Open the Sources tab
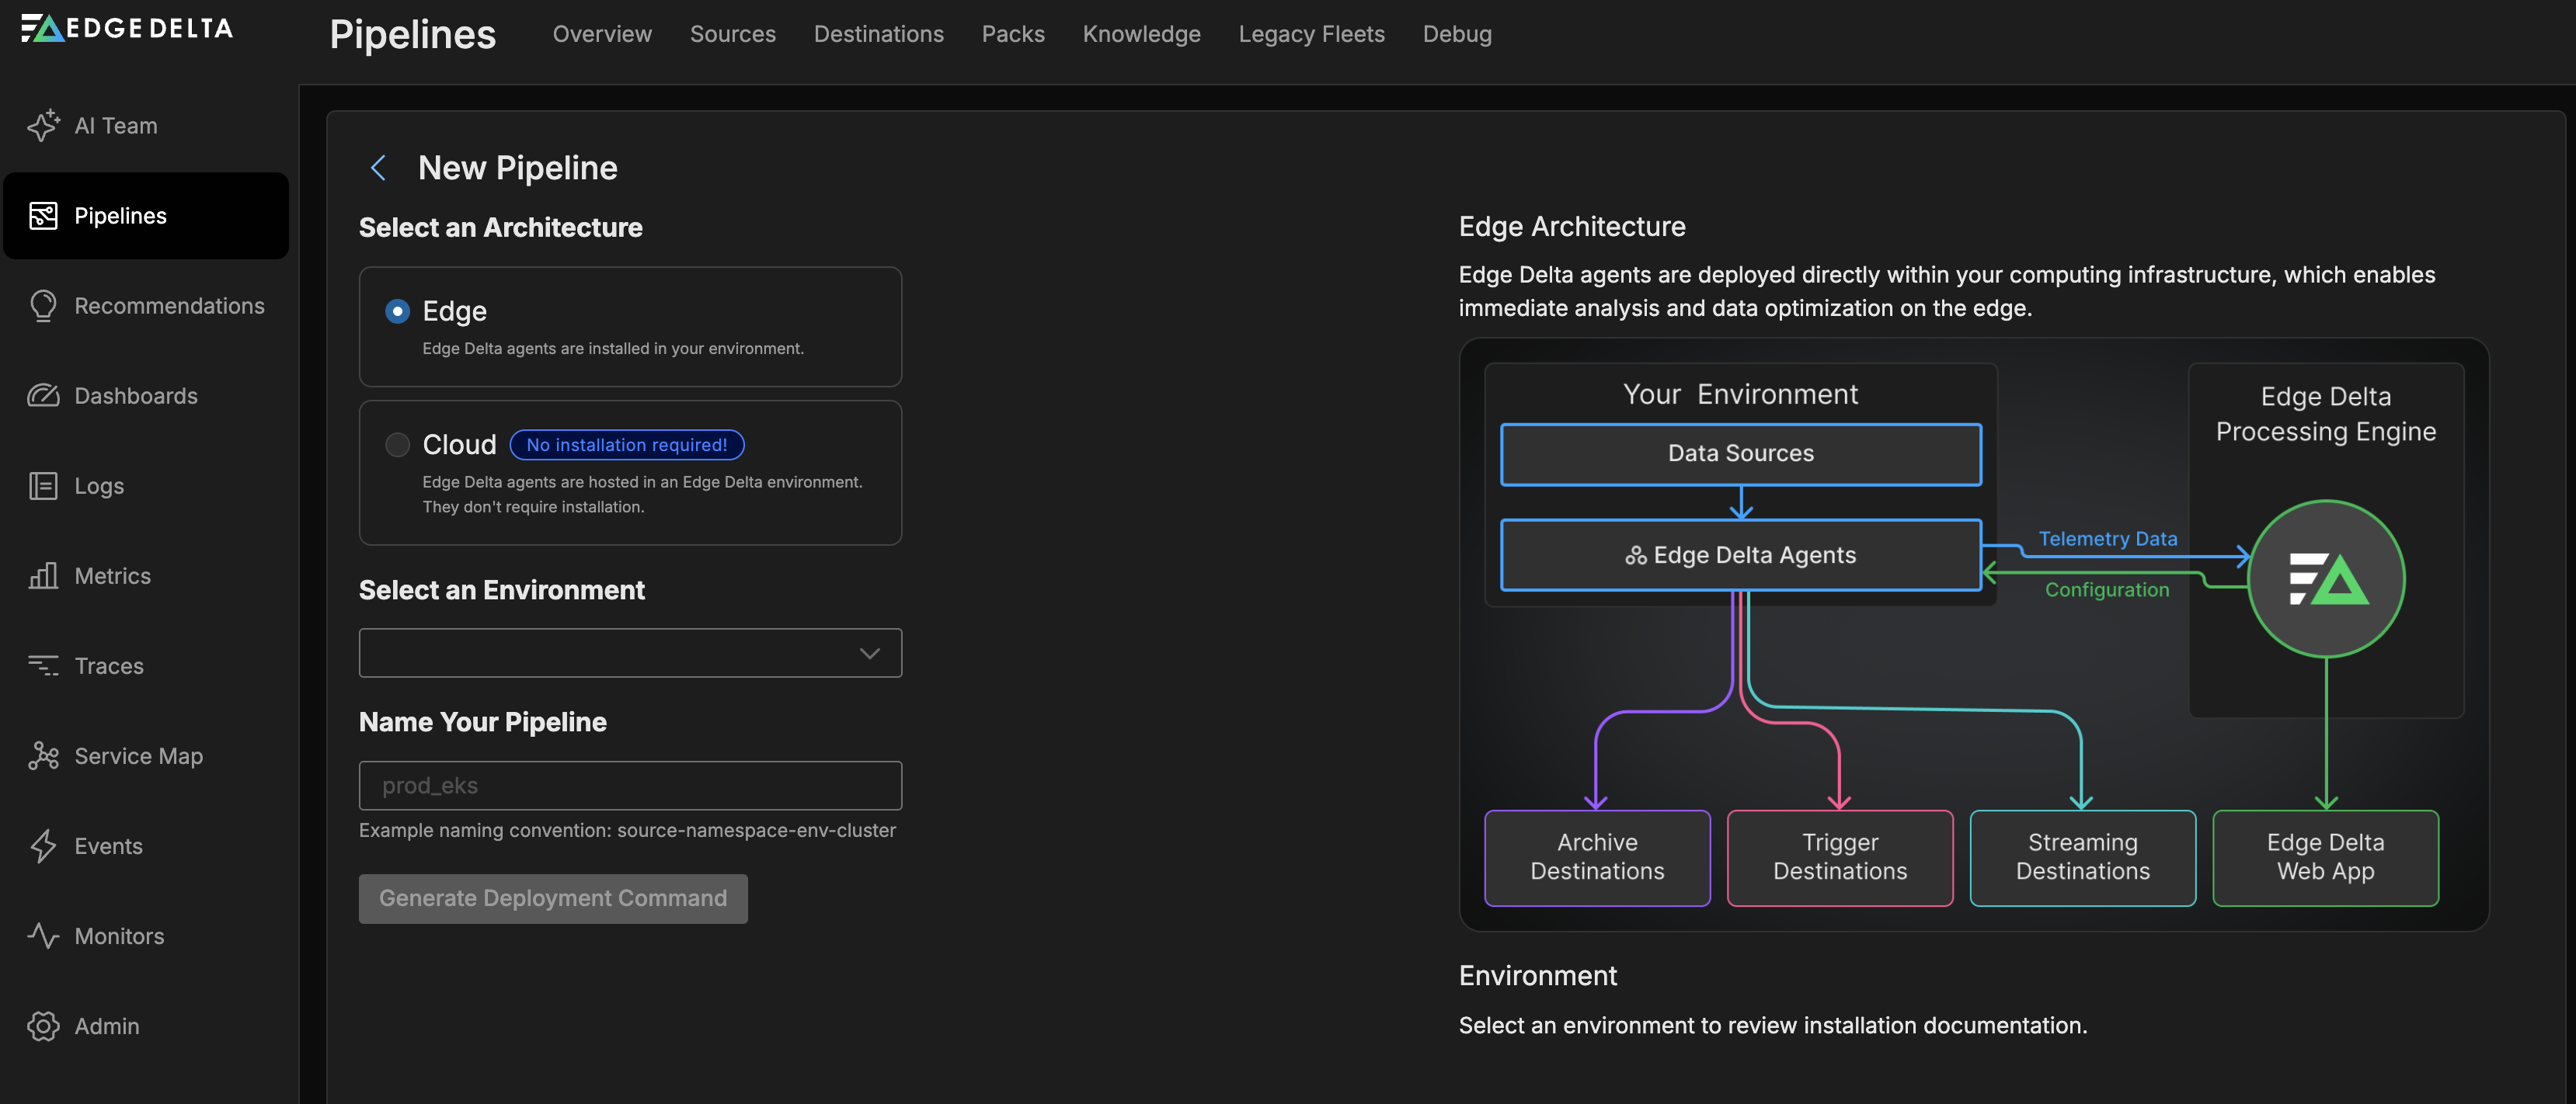The height and width of the screenshot is (1104, 2576). click(732, 34)
